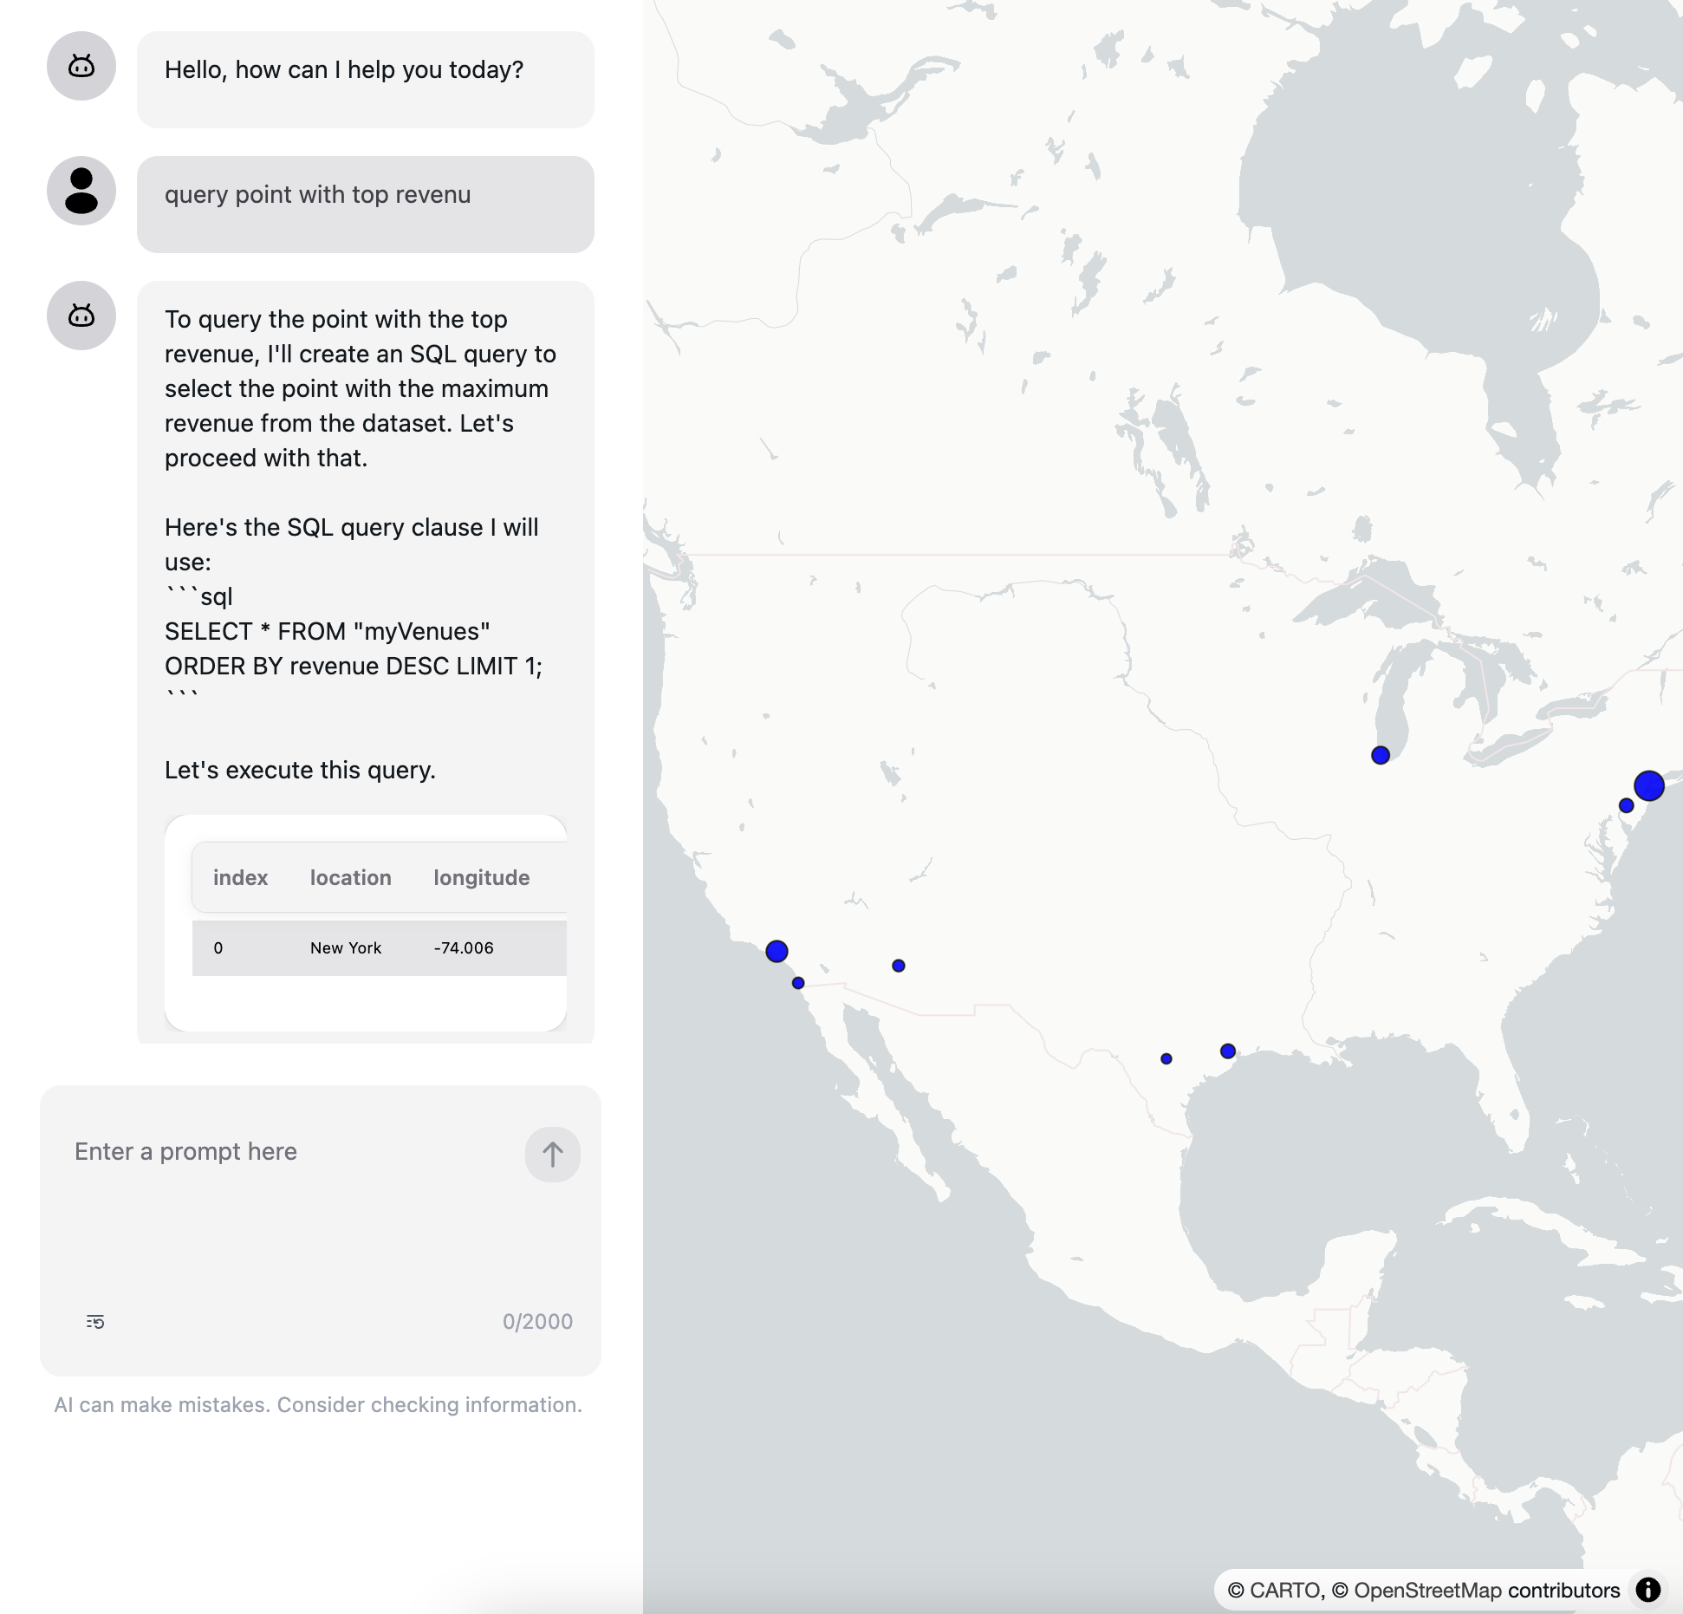Click the blue dot near Houston area
The image size is (1683, 1614).
[1232, 1049]
